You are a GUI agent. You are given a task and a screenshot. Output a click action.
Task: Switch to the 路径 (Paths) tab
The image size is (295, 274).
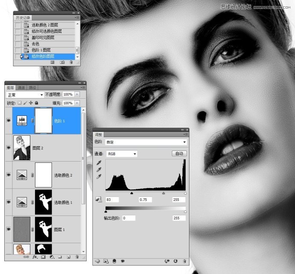pos(32,88)
